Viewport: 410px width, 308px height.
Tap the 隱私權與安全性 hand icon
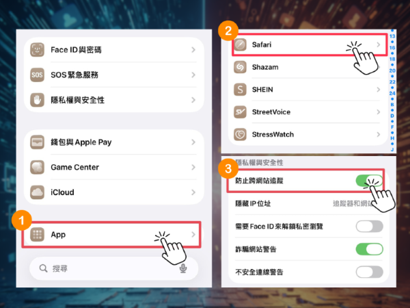click(x=37, y=100)
